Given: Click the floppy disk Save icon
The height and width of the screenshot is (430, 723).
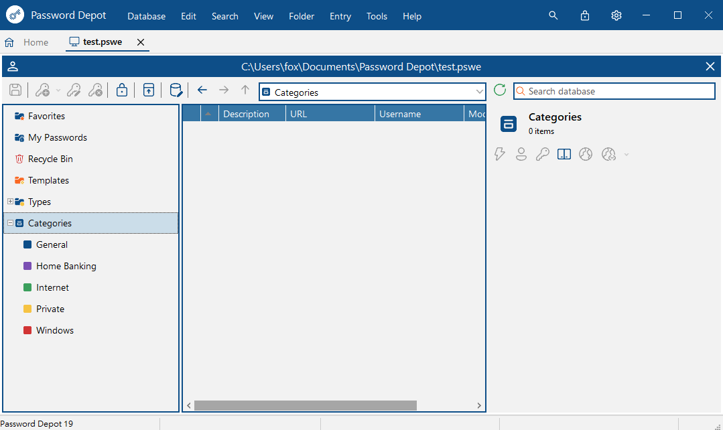Looking at the screenshot, I should click(15, 90).
